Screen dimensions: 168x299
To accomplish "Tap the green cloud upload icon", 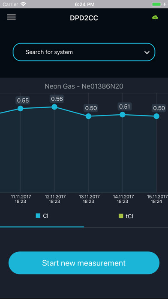I will click(x=155, y=18).
